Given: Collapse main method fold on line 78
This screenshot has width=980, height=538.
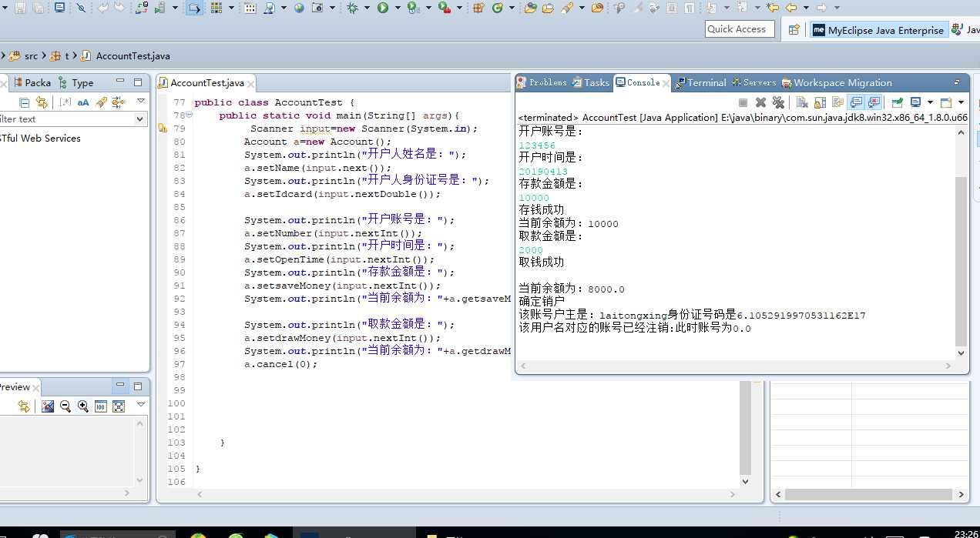Looking at the screenshot, I should tap(190, 115).
